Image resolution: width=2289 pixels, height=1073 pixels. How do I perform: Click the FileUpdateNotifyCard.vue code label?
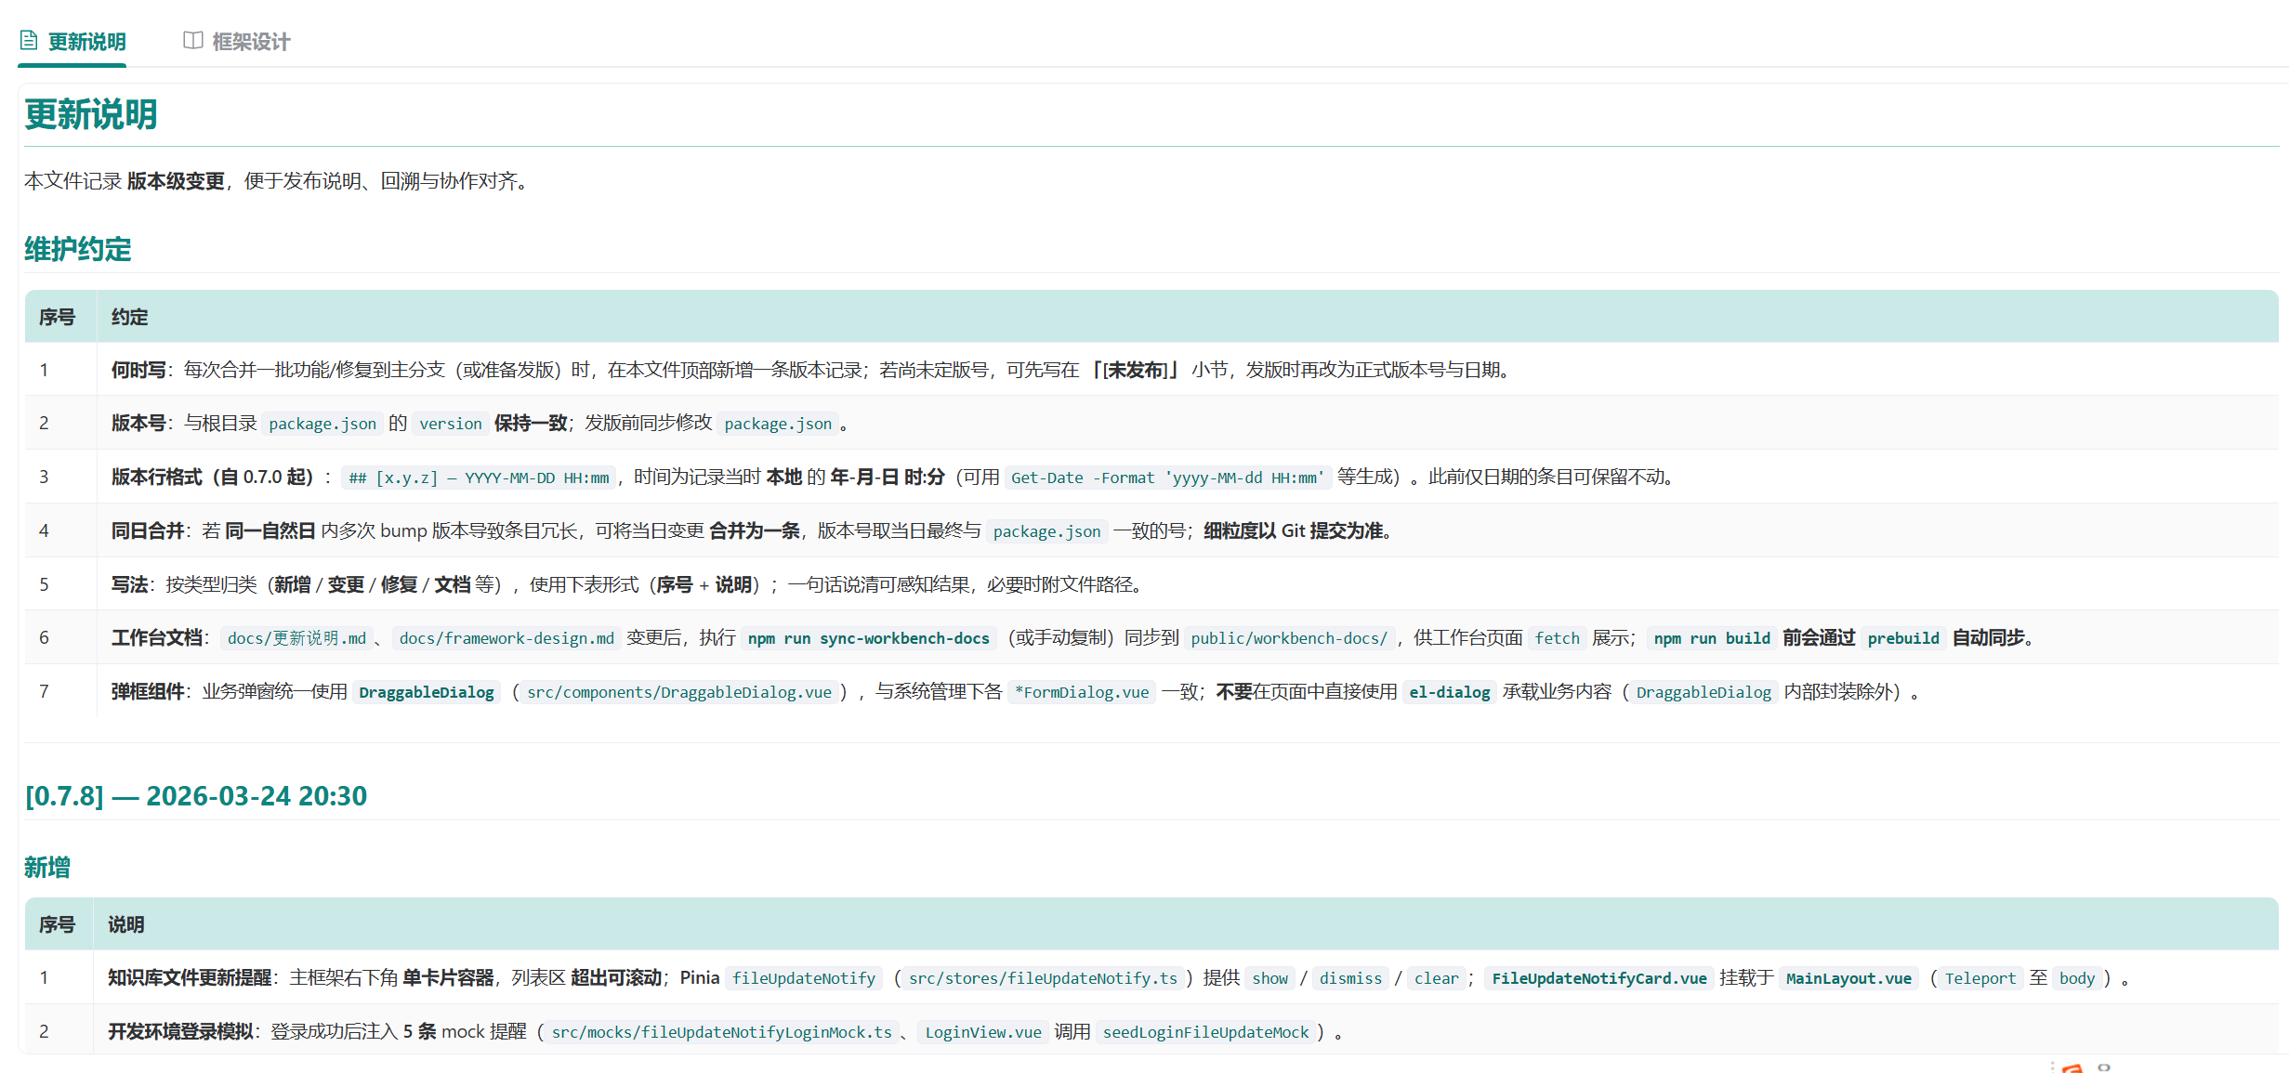click(x=1598, y=978)
